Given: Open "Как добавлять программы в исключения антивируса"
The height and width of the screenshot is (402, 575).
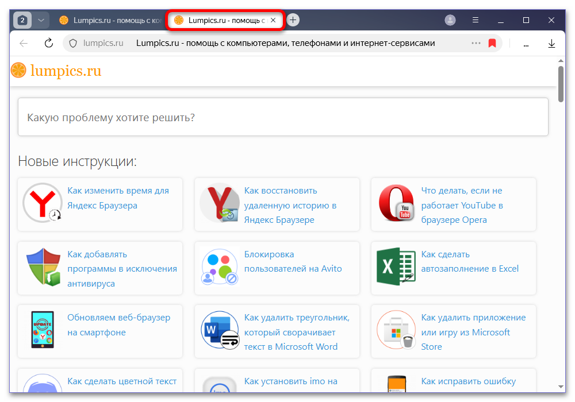Looking at the screenshot, I should point(122,269).
